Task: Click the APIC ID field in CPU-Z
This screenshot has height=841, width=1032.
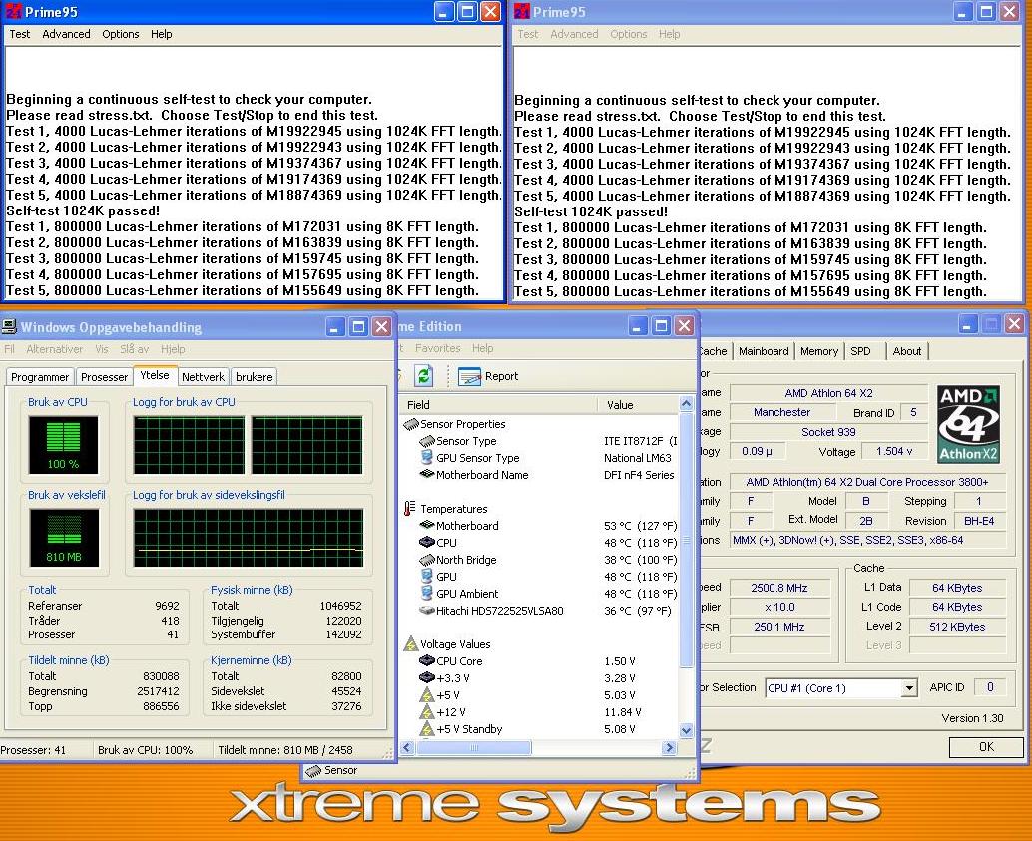Action: [x=990, y=687]
